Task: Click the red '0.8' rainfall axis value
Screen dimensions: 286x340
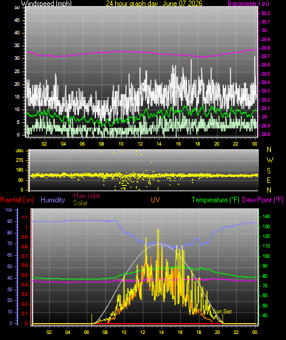Action: point(24,246)
